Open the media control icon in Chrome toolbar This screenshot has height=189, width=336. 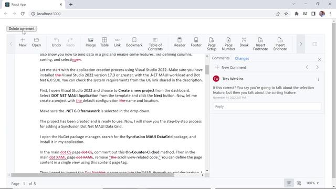(305, 14)
